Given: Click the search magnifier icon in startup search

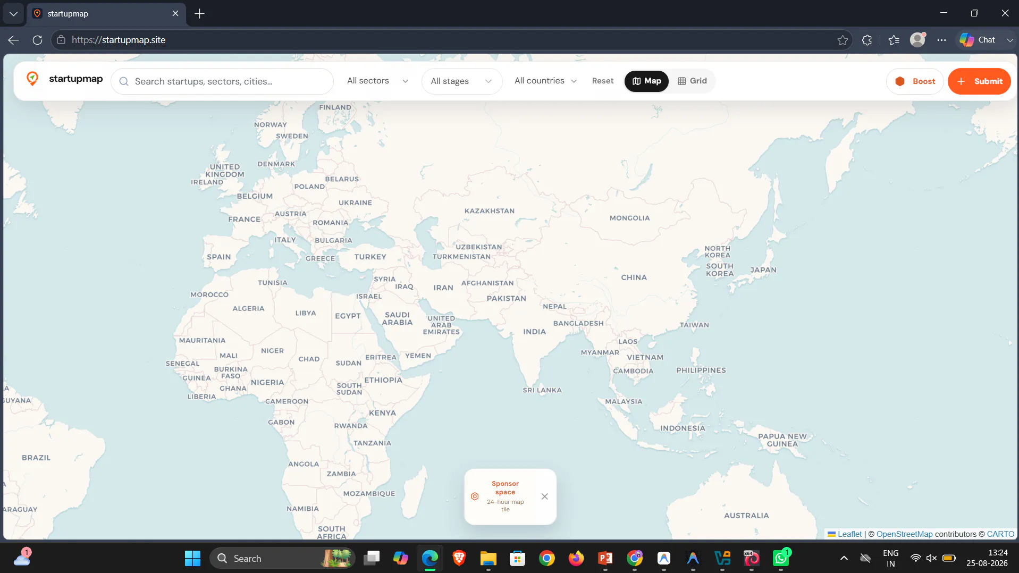Looking at the screenshot, I should (x=124, y=81).
